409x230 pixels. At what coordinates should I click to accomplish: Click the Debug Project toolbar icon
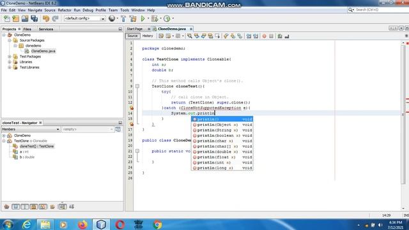pos(155,19)
